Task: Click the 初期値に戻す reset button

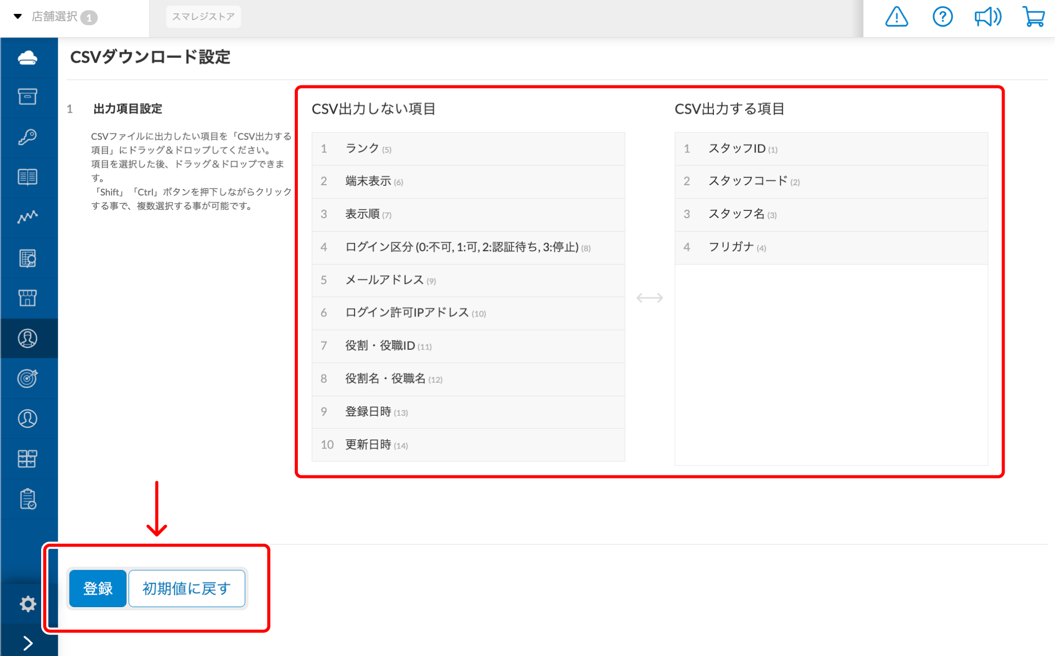Action: (x=187, y=588)
